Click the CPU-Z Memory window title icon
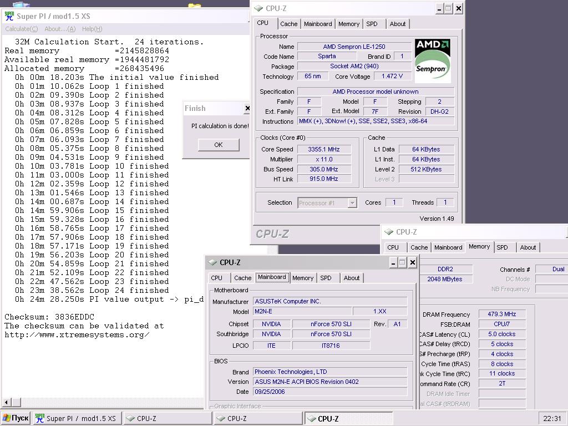Screen dimensions: 568x426 point(389,232)
